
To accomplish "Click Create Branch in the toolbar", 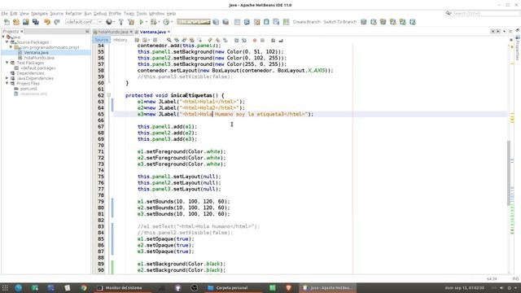I will 306,22.
